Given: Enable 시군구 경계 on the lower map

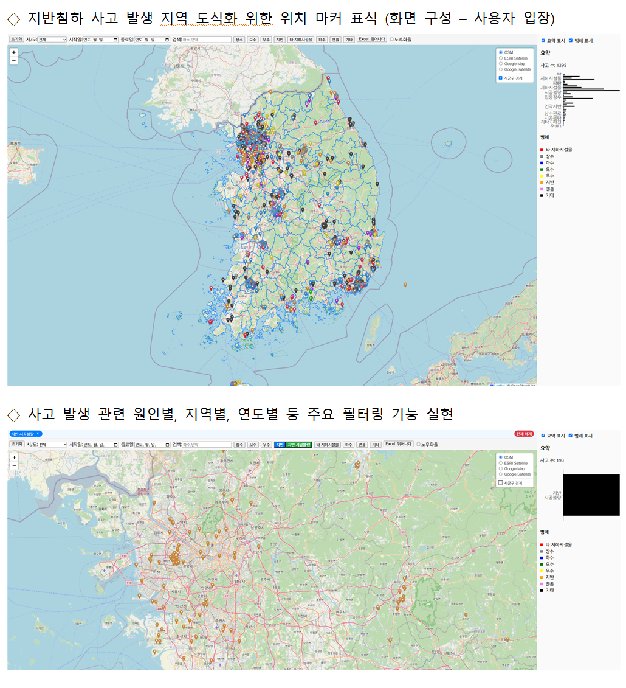Looking at the screenshot, I should click(501, 483).
